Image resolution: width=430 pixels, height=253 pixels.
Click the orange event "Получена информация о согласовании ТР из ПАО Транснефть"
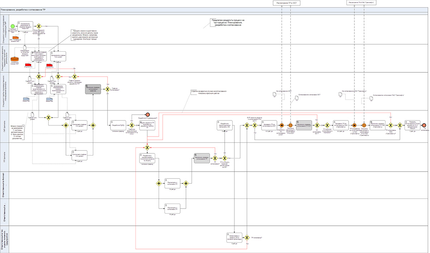coord(363,125)
